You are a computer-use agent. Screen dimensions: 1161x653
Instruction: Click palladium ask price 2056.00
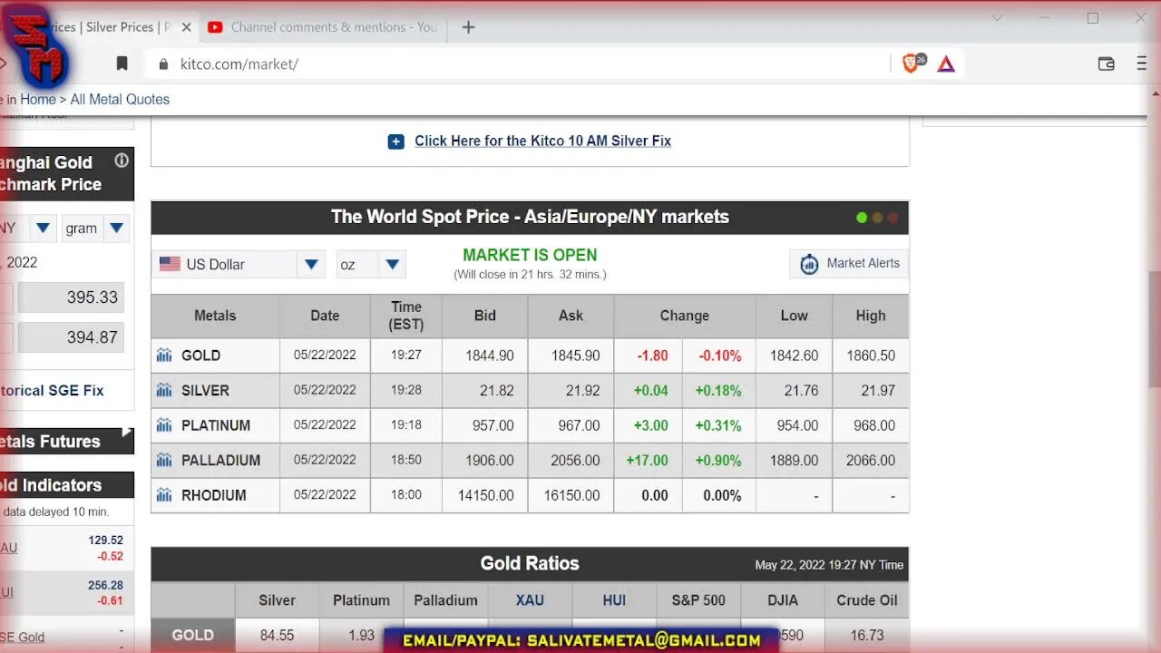click(575, 460)
